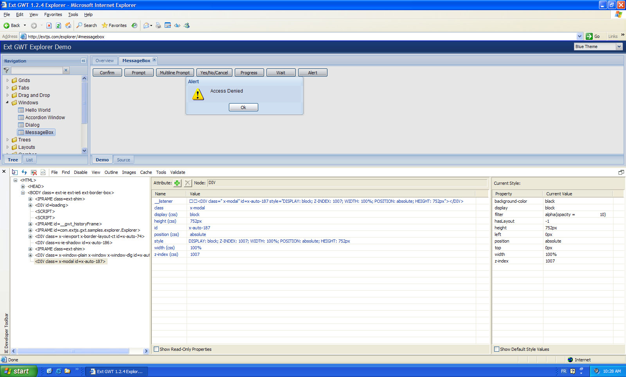The image size is (626, 377).
Task: Select DIV x-modal node in DOM tree
Action: (70, 261)
